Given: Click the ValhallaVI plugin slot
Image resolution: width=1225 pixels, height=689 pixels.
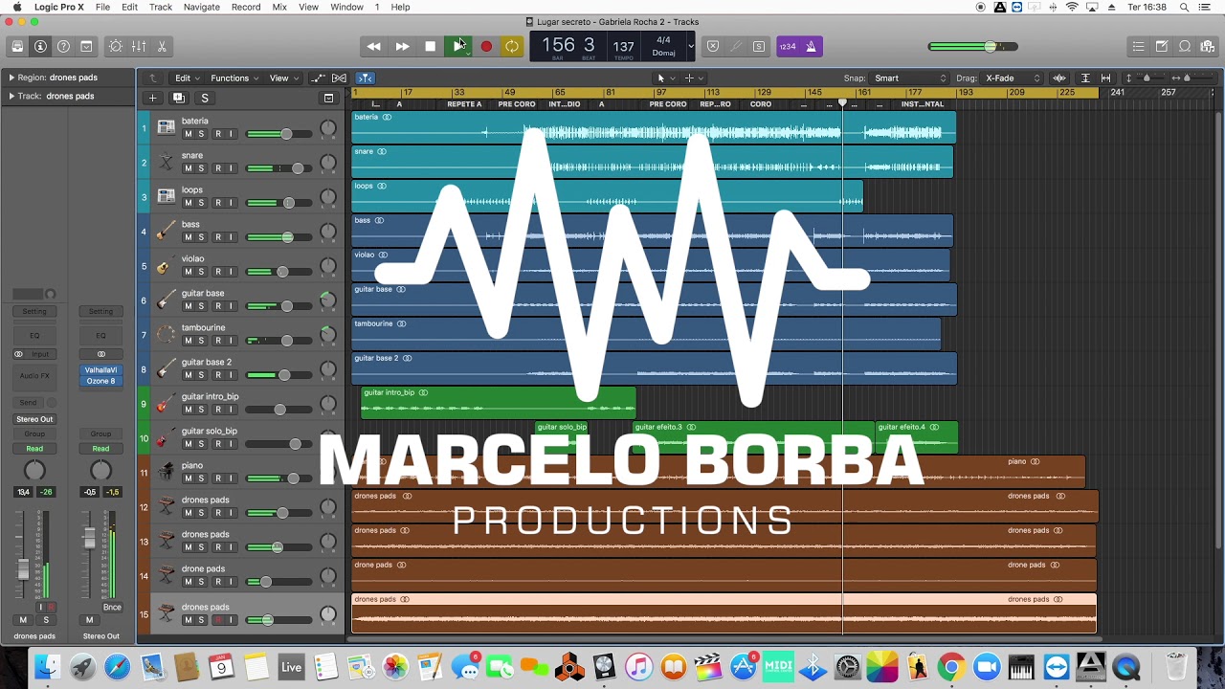Looking at the screenshot, I should (x=100, y=370).
